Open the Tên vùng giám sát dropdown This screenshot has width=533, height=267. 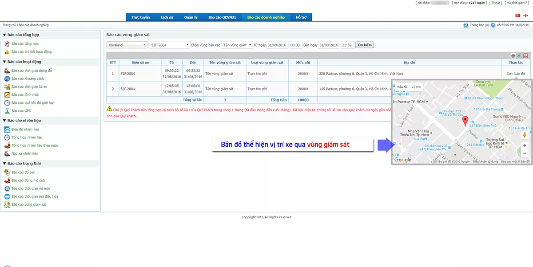237,45
